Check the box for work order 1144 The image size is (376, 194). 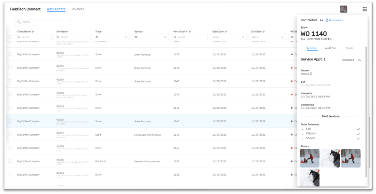(x=10, y=68)
